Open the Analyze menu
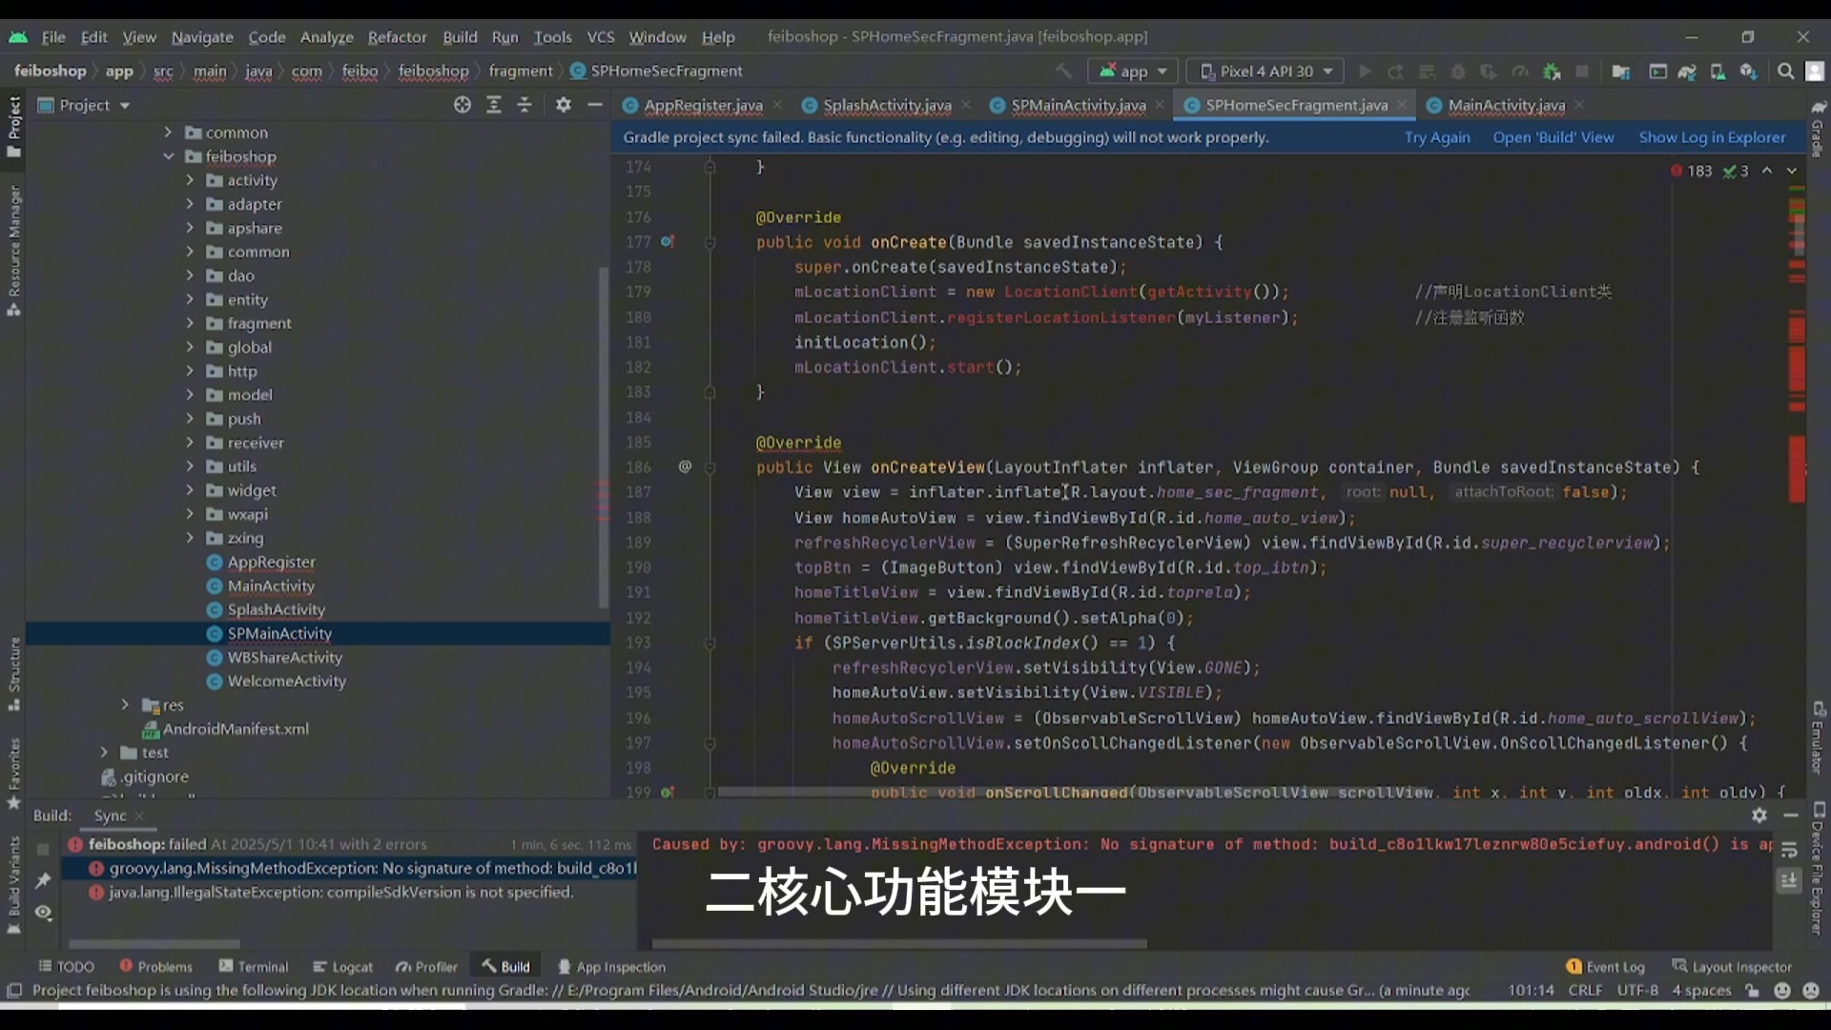Screen dimensions: 1831x1030 coord(326,37)
